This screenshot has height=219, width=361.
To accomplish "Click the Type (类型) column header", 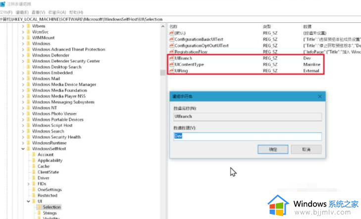I will click(x=267, y=27).
